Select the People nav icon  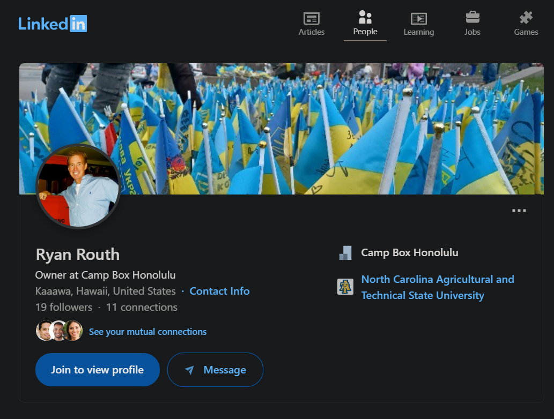365,17
